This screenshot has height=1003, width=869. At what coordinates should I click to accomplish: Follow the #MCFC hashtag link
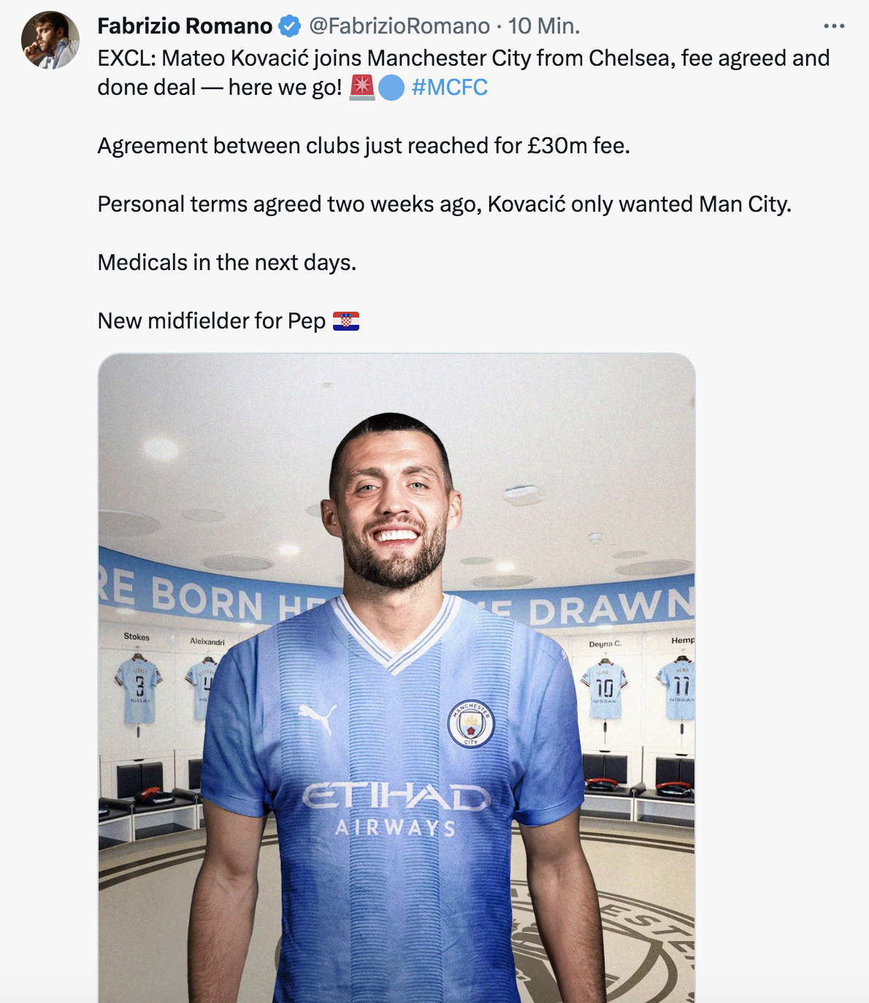pyautogui.click(x=450, y=88)
